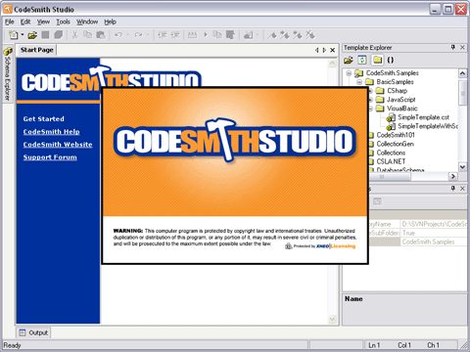This screenshot has height=352, width=470.
Task: Open the Output panel tab
Action: 33,332
